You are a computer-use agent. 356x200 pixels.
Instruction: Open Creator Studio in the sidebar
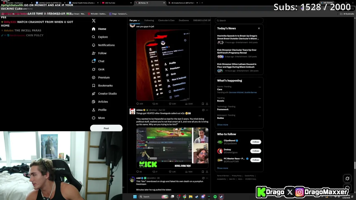104,94
